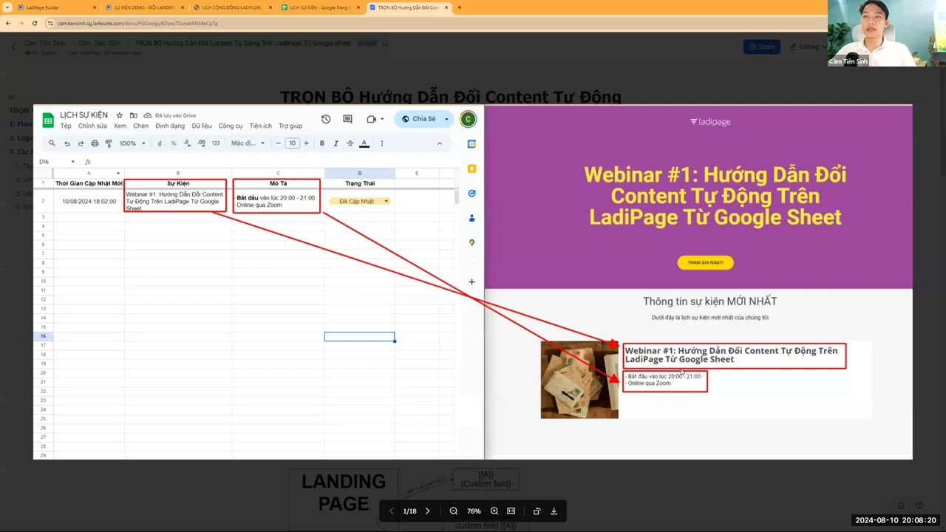
Task: Open version history clock icon
Action: click(326, 119)
